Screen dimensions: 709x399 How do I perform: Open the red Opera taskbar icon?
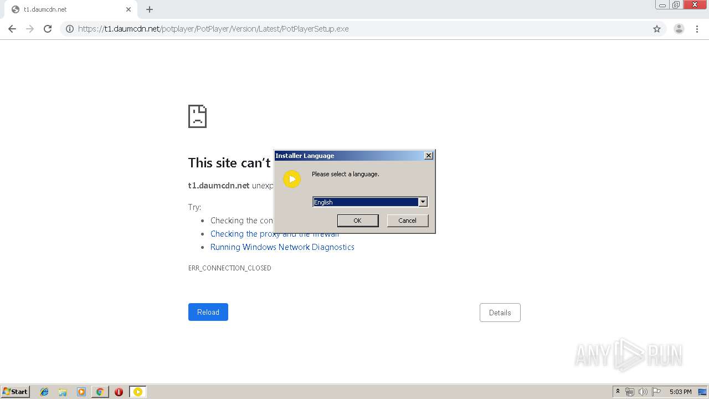pos(119,392)
